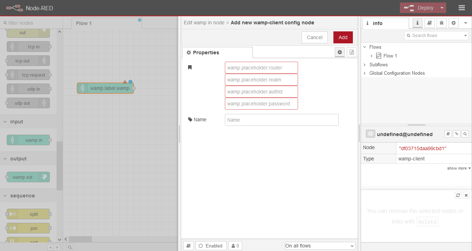
Task: Open the 'On all flows' scope dropdown
Action: [x=320, y=246]
